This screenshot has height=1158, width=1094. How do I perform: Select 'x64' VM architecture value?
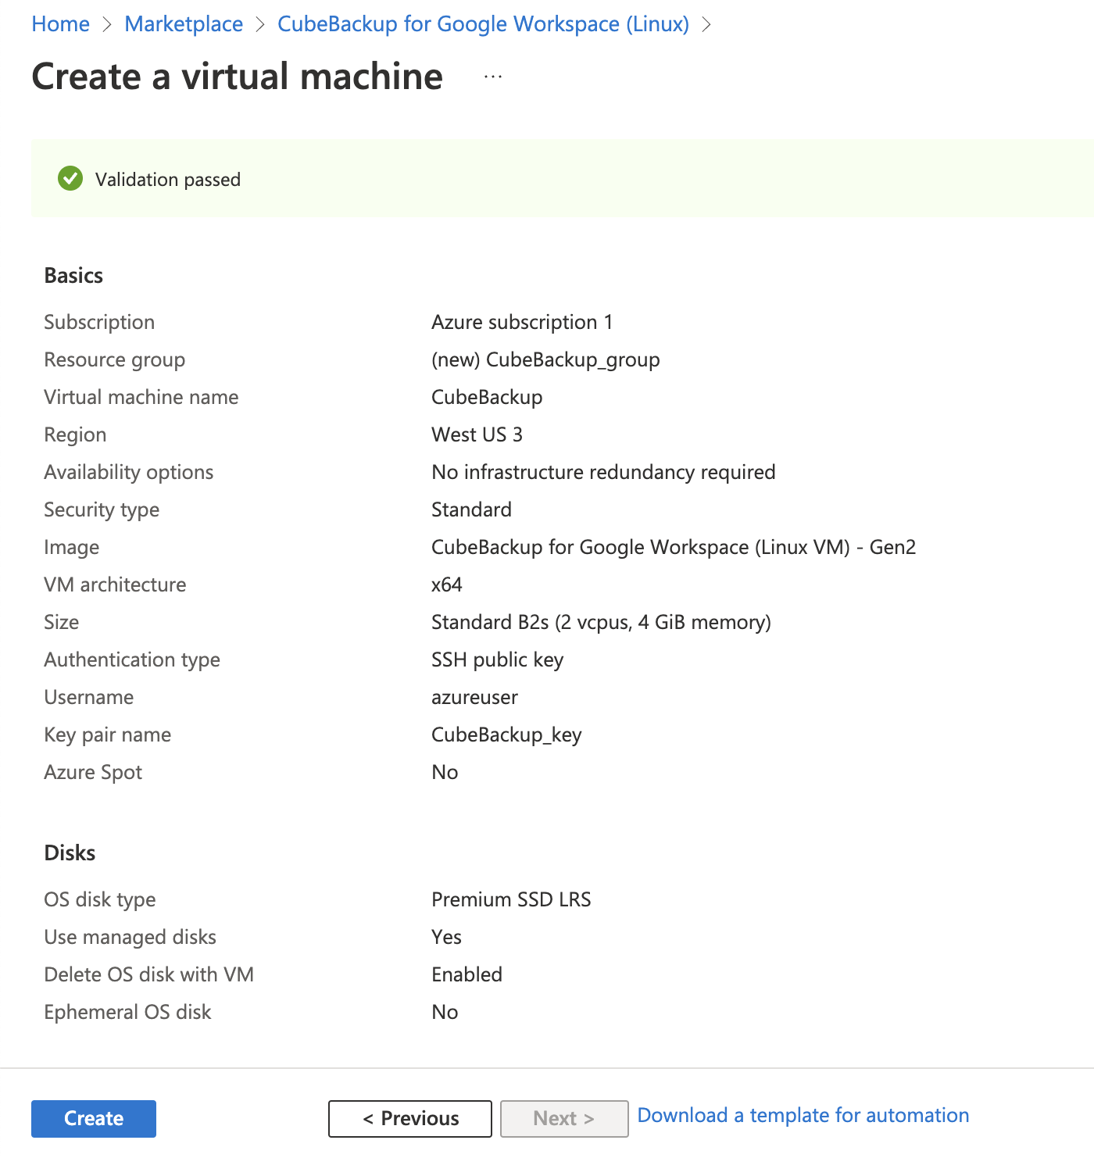coord(447,584)
